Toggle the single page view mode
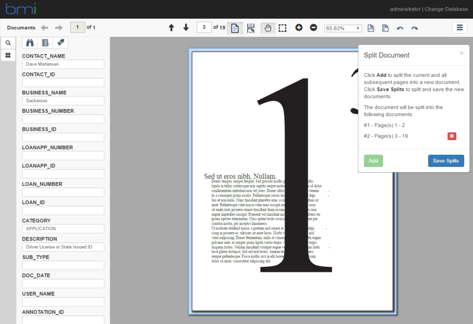The height and width of the screenshot is (324, 473). coord(235,28)
